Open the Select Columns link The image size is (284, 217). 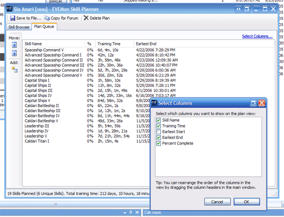pos(257,36)
